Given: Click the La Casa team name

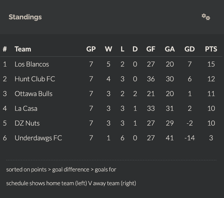Looking at the screenshot, I should coord(26,108).
